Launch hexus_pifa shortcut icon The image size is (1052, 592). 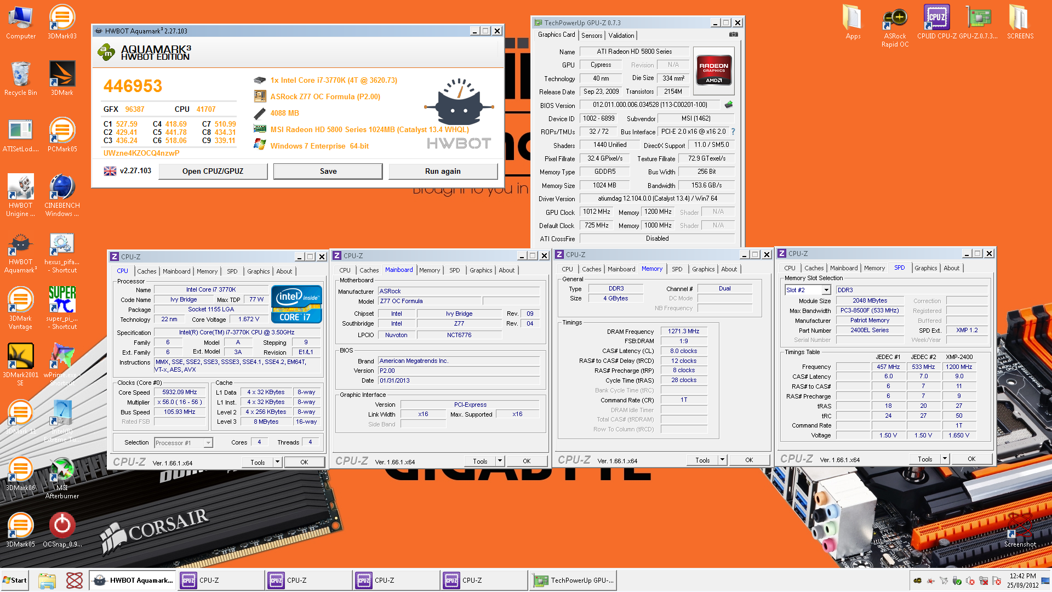click(x=62, y=253)
